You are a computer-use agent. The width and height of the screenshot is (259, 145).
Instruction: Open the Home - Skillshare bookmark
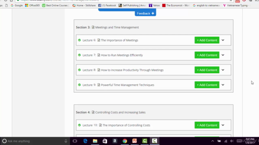pos(84,5)
